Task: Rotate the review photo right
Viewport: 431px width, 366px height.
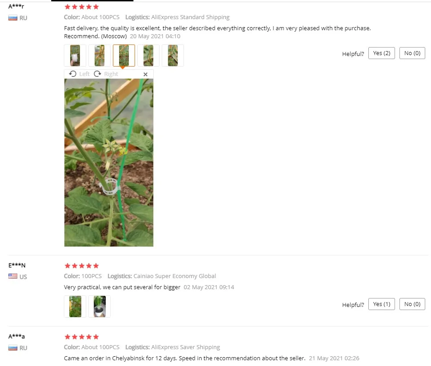Action: 106,74
